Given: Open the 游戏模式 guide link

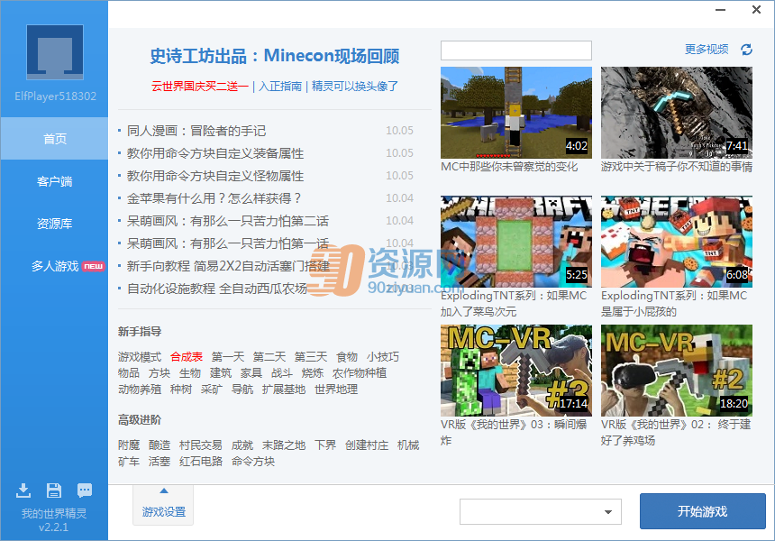Looking at the screenshot, I should tap(140, 356).
